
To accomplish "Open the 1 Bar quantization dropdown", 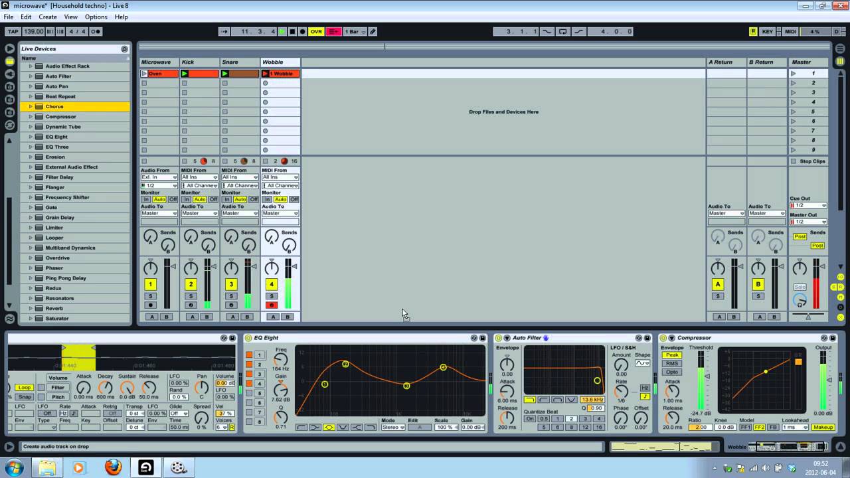I will point(355,31).
